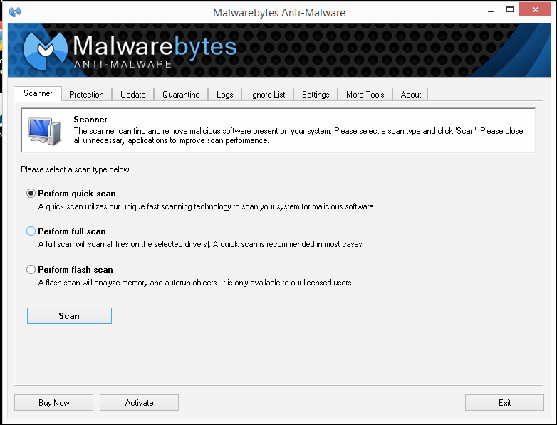Click the 'Perform quick scan' label text
The height and width of the screenshot is (425, 557).
coord(77,194)
